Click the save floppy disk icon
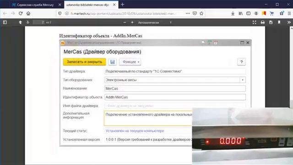The width and height of the screenshot is (293, 165). click(x=112, y=62)
